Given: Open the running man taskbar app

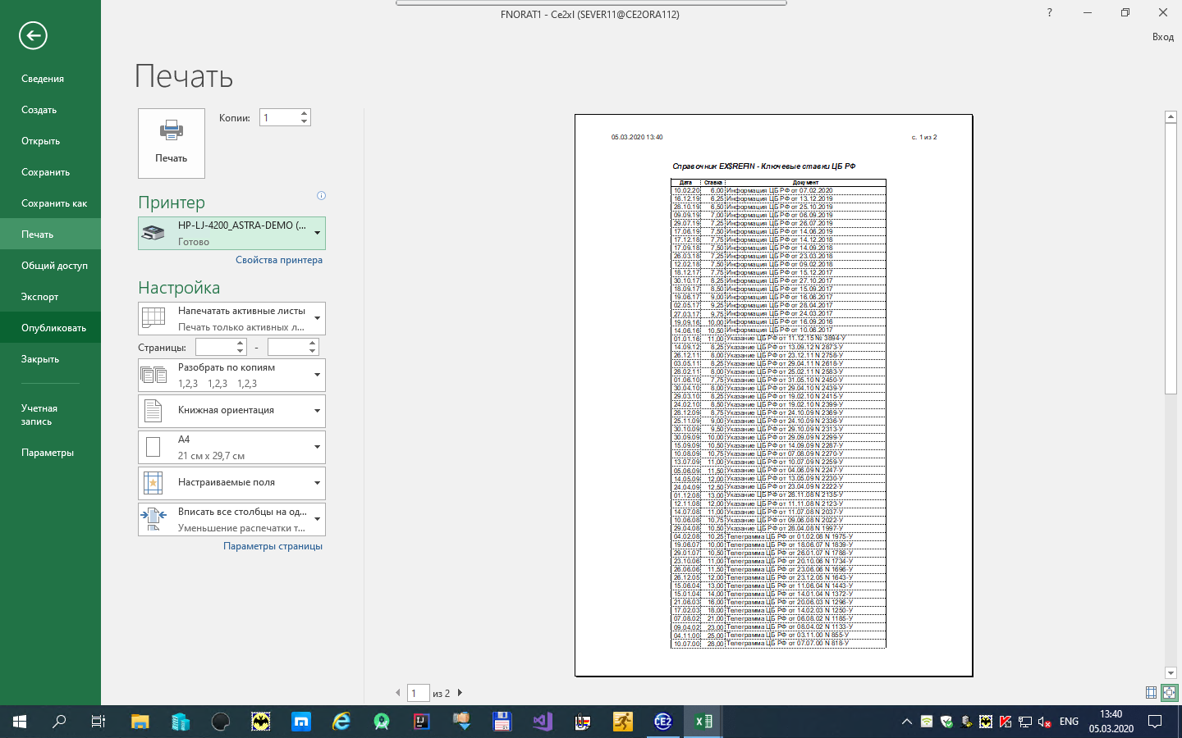Looking at the screenshot, I should [622, 722].
